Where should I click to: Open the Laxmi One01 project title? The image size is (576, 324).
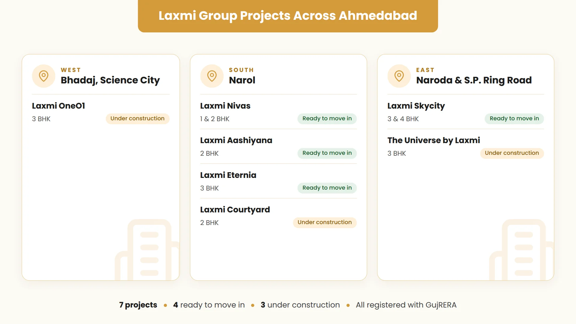tap(58, 106)
